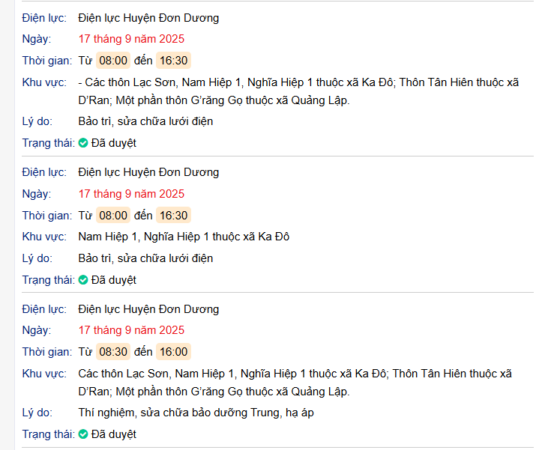Image resolution: width=539 pixels, height=450 pixels.
Task: Click the green check icon in the first outage entry
Action: coord(83,143)
